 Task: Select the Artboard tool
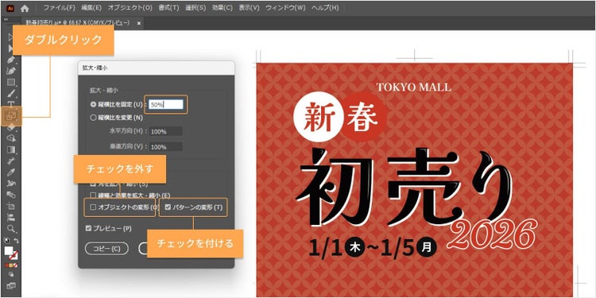click(x=11, y=207)
